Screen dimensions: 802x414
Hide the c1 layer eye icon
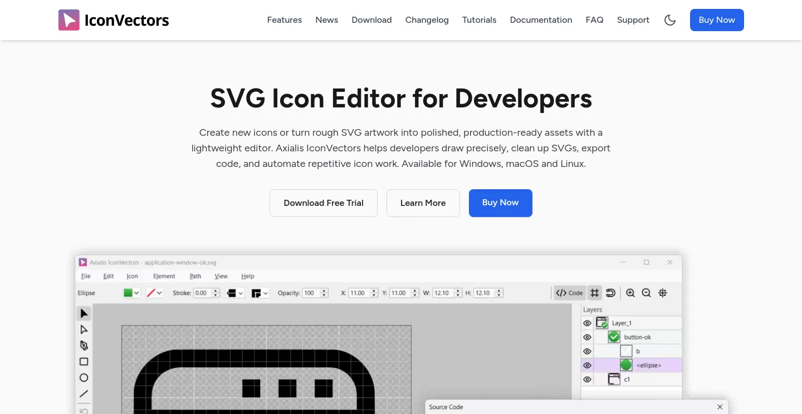587,379
